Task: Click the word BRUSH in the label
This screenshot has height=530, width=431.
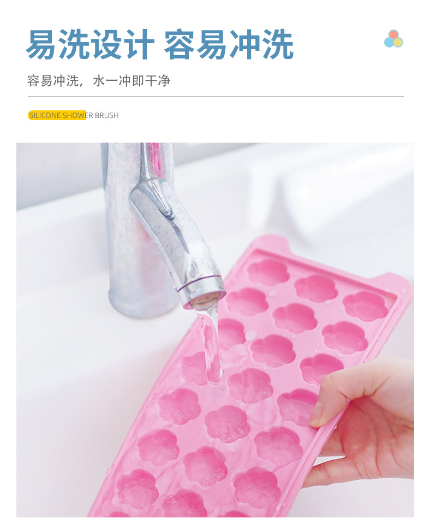Action: [x=106, y=115]
